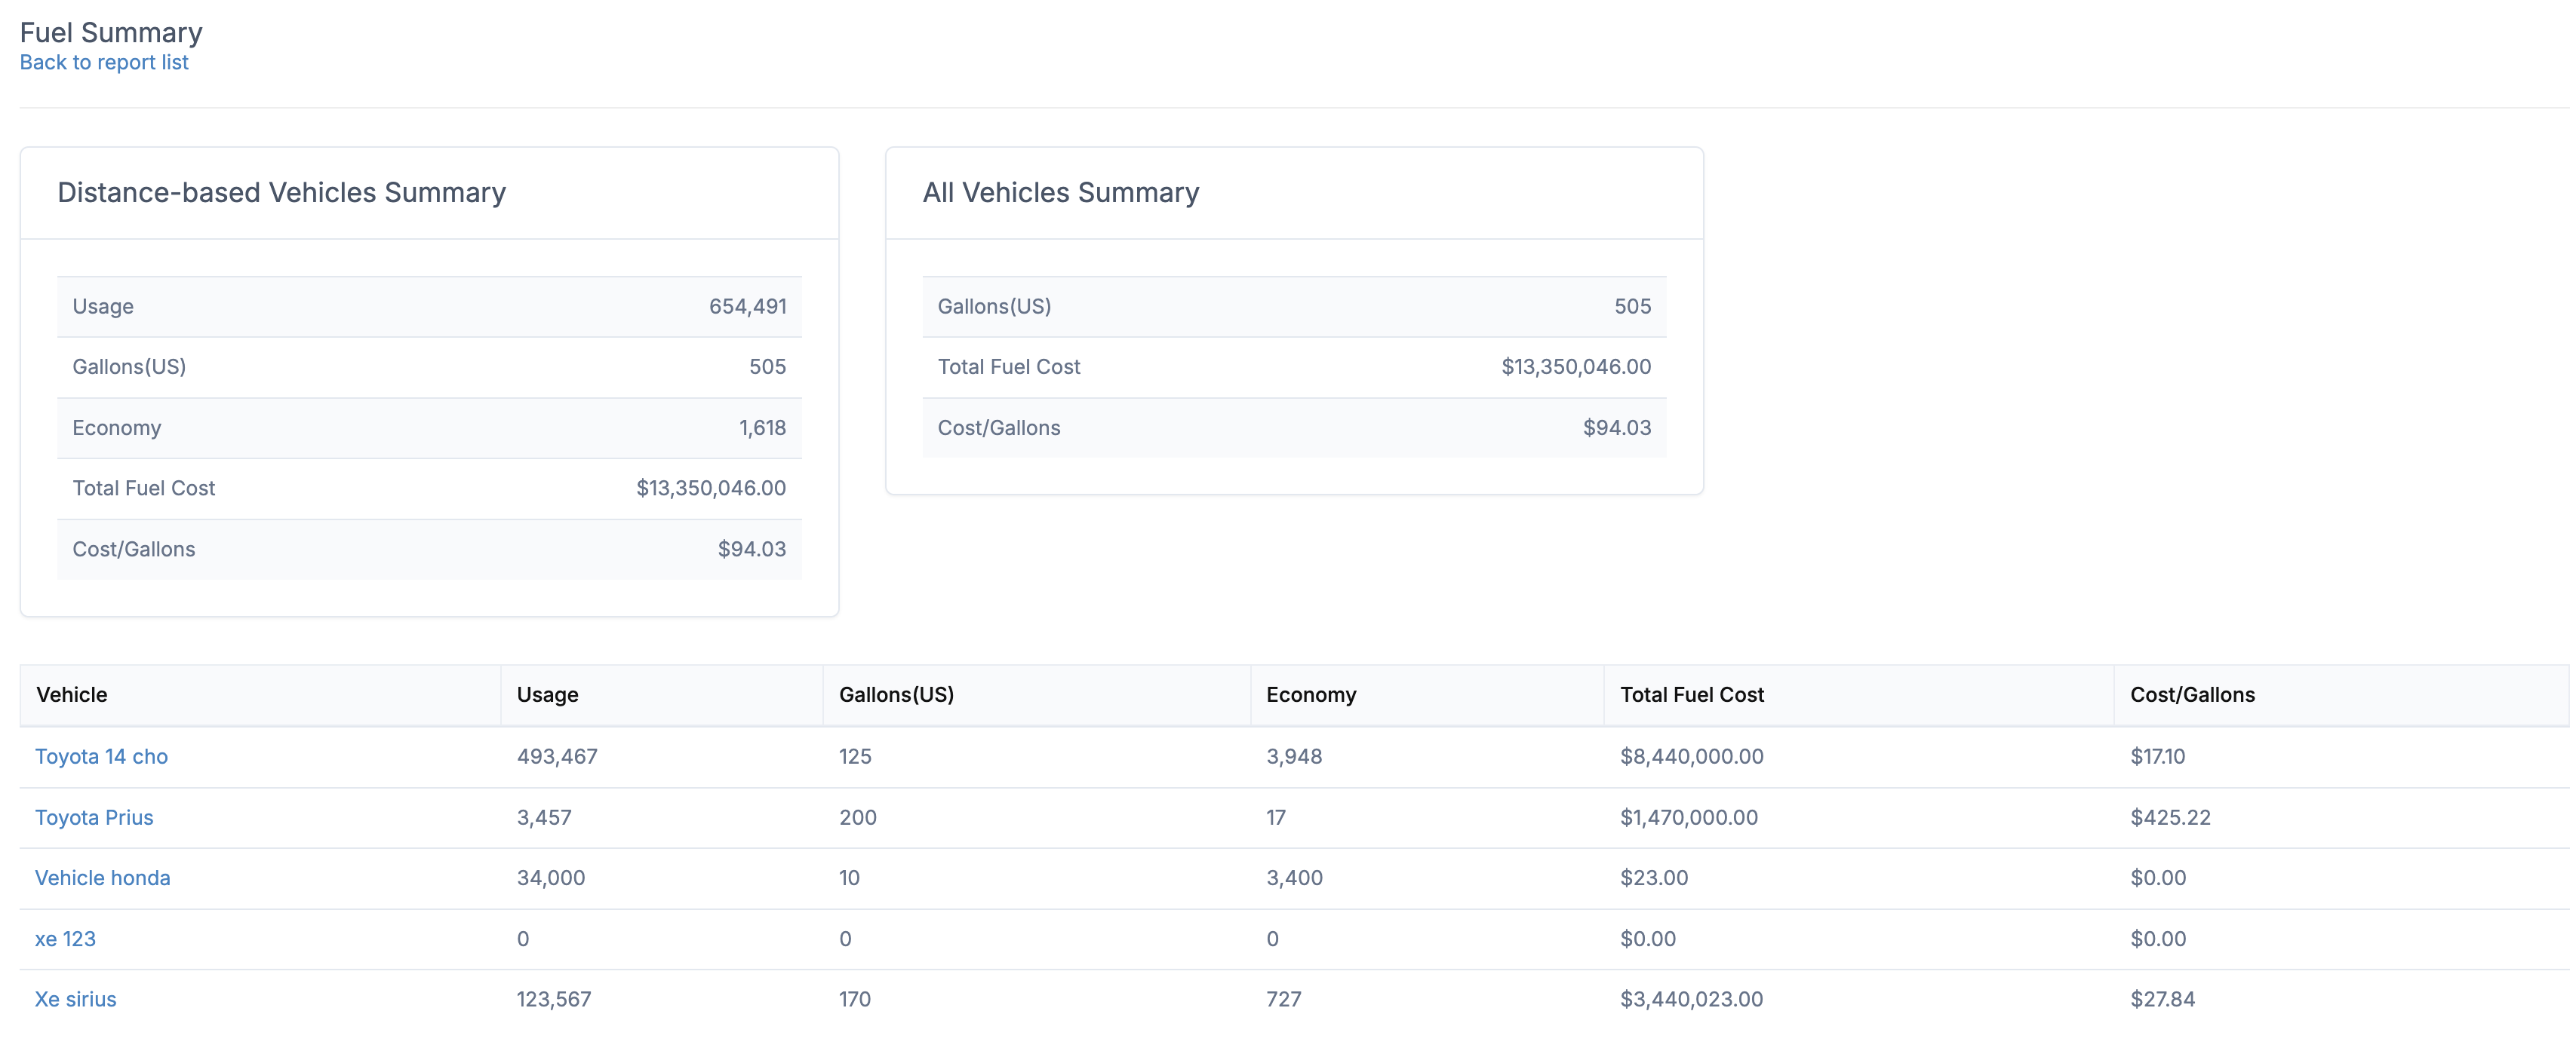
Task: Click the $8,440,000.00 fuel cost cell
Action: (1691, 756)
